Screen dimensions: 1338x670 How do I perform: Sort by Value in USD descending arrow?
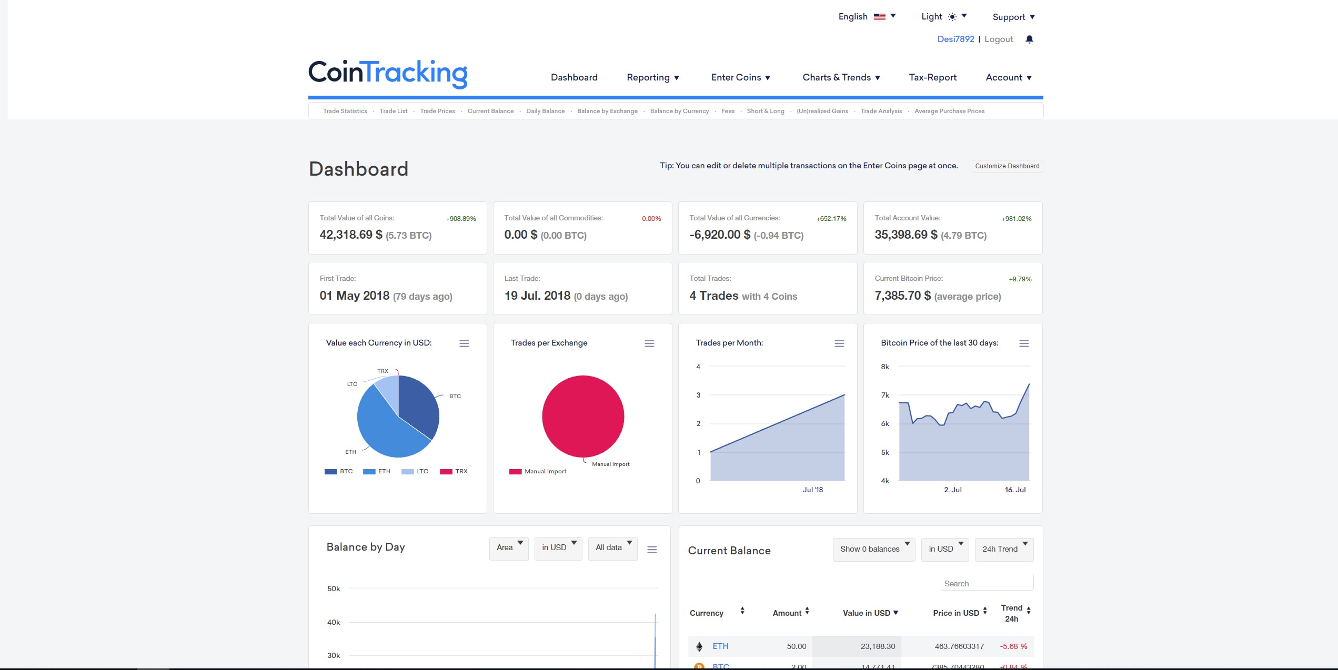point(896,613)
